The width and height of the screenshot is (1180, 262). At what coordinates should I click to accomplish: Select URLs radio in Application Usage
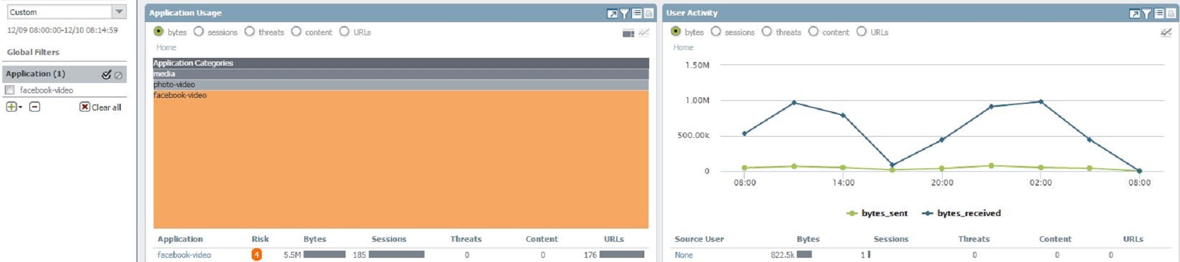[344, 32]
